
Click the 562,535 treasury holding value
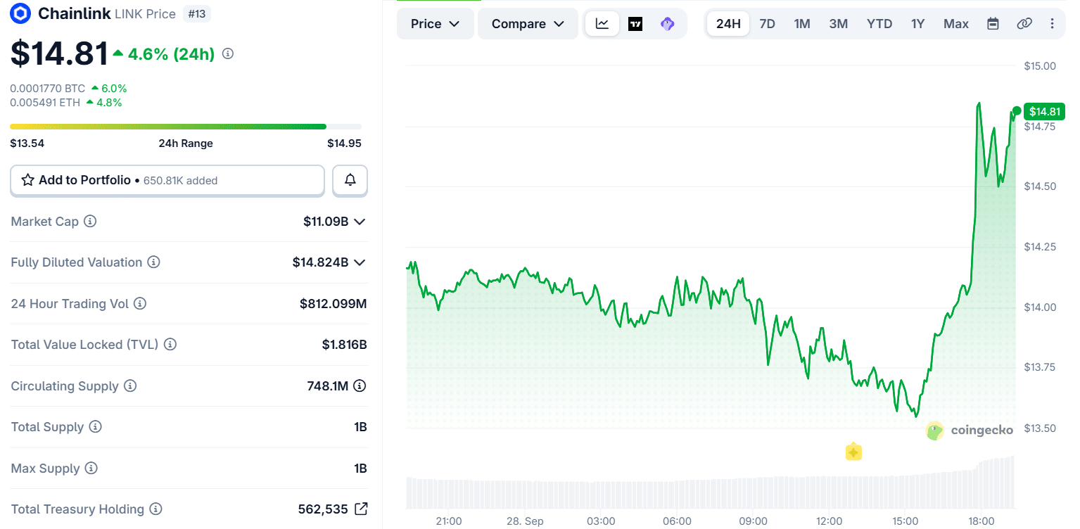tap(323, 509)
